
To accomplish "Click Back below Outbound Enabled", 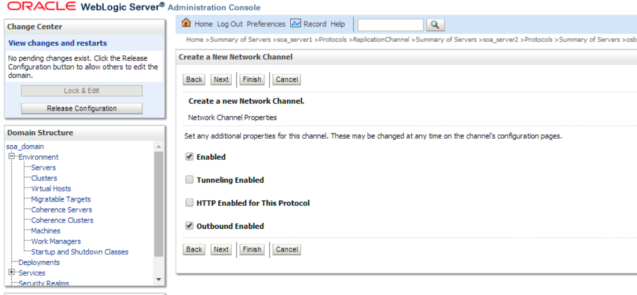I will coord(194,249).
